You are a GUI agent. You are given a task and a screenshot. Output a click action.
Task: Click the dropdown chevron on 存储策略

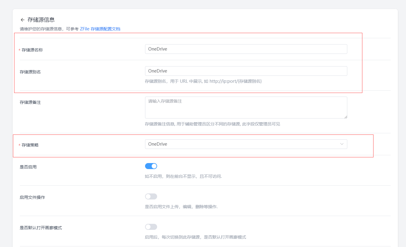click(x=342, y=144)
